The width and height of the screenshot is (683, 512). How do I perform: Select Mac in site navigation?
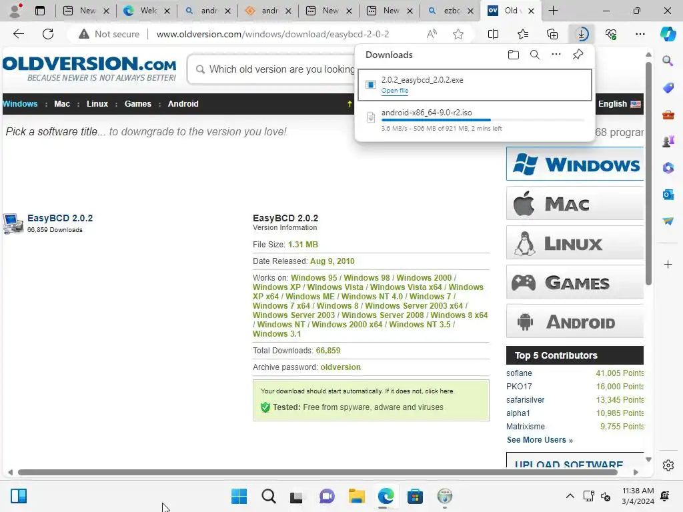62,103
